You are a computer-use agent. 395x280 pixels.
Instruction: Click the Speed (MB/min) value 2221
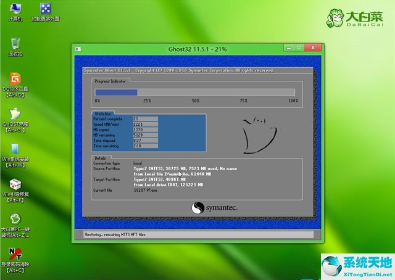[x=146, y=124]
